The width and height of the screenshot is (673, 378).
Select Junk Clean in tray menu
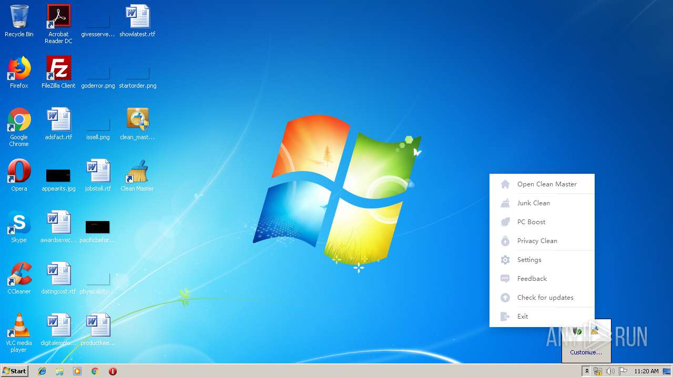542,203
